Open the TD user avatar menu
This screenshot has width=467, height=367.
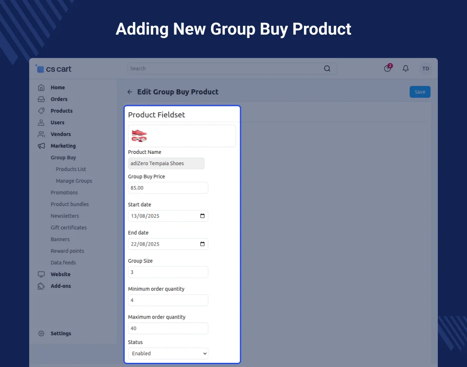425,68
